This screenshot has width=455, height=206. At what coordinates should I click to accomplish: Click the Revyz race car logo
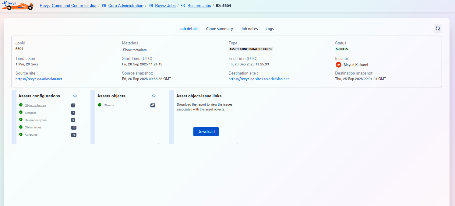tap(18, 6)
